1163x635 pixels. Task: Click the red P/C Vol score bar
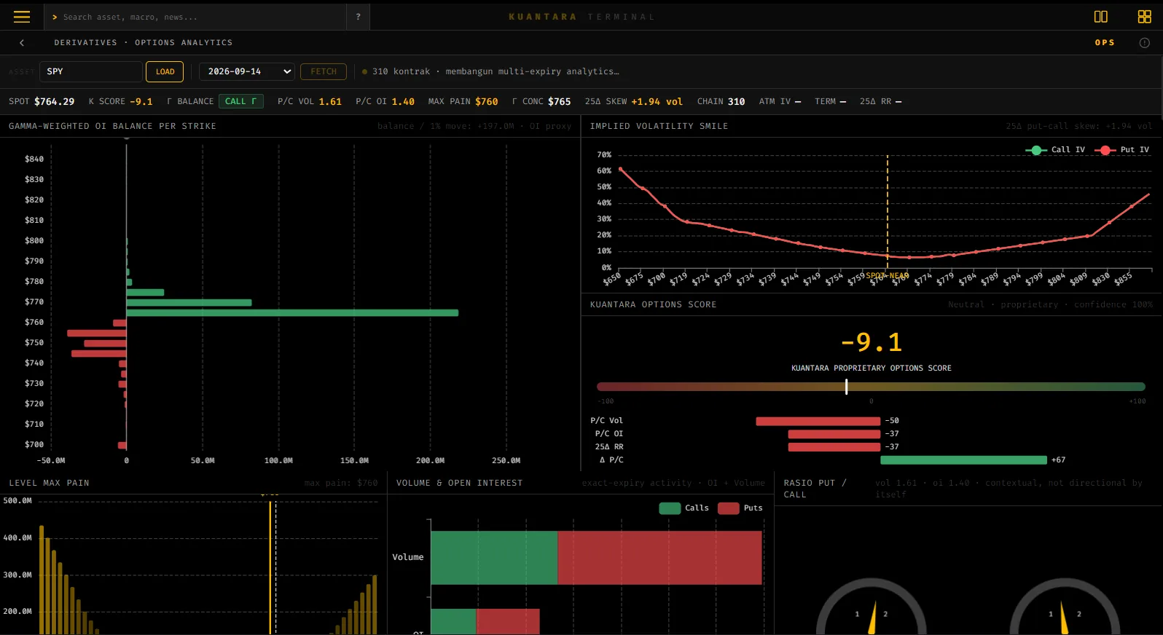818,421
